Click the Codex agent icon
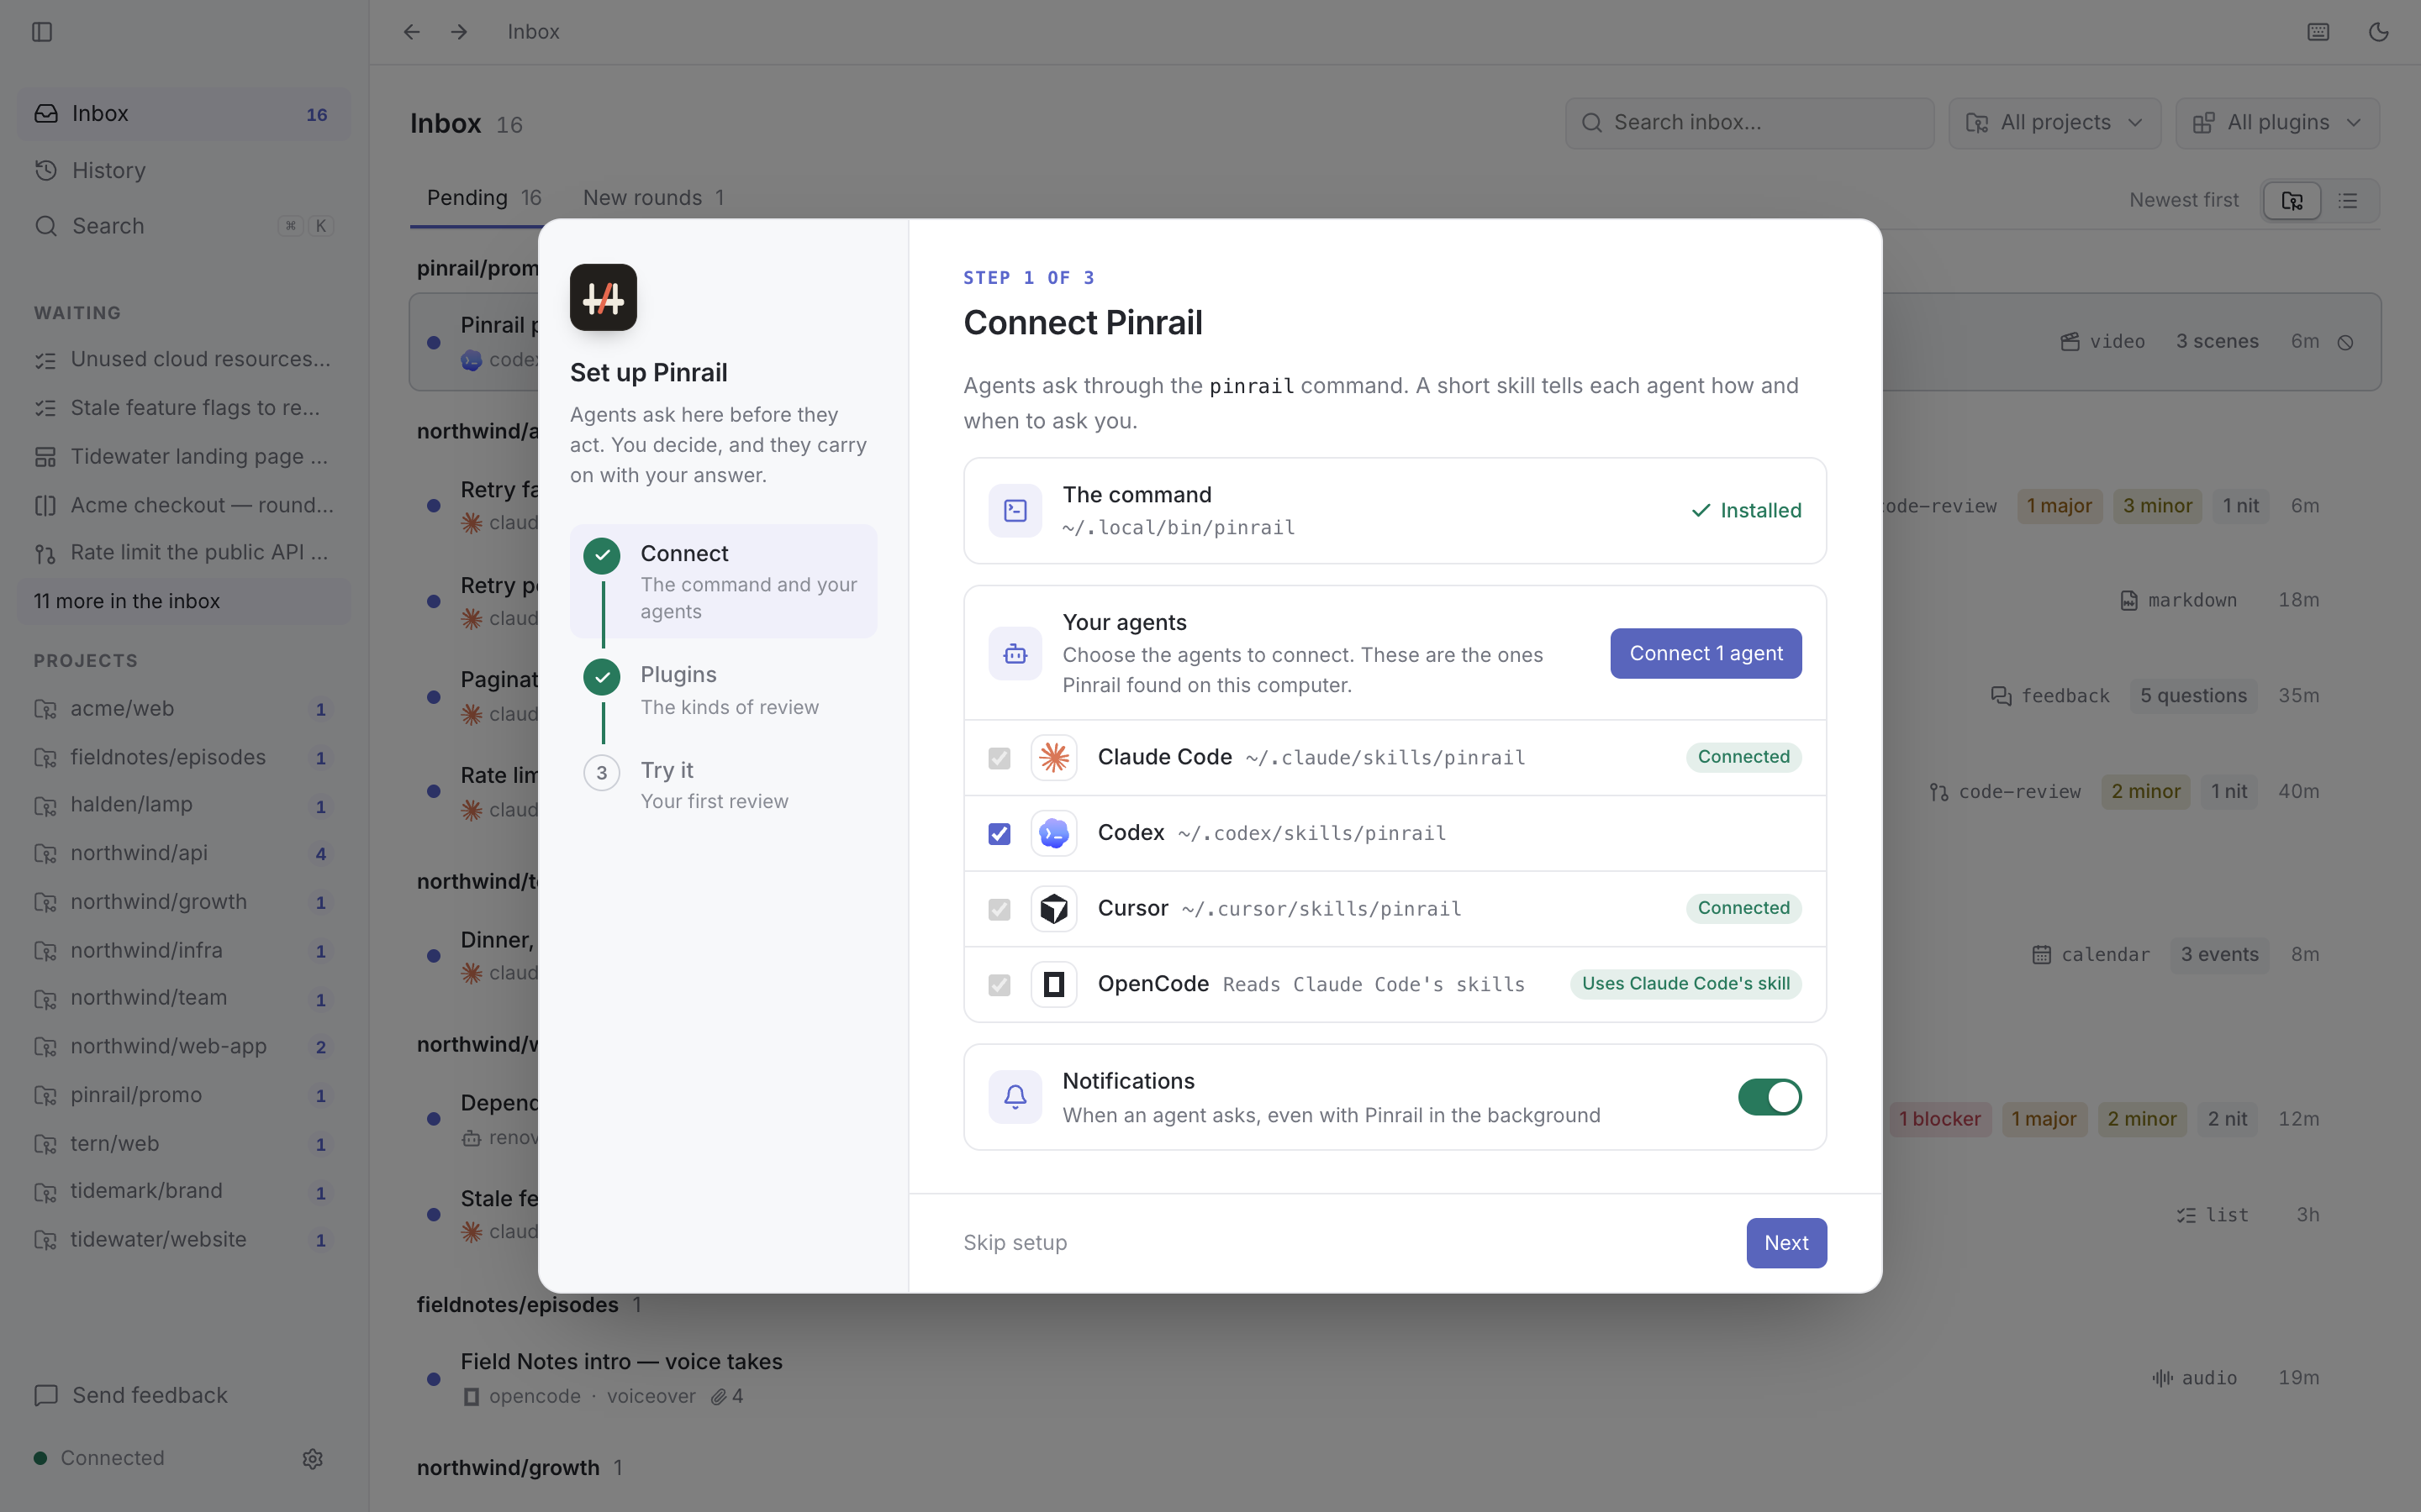Image resolution: width=2421 pixels, height=1512 pixels. pos(1053,833)
